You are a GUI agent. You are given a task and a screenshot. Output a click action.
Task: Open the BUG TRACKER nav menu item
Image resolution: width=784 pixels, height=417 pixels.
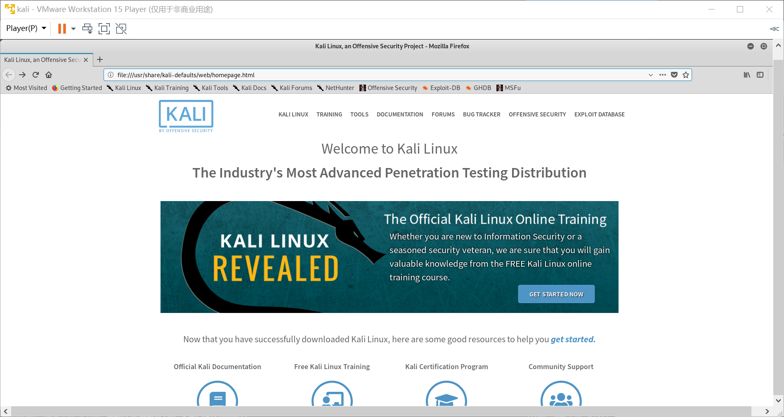(482, 114)
